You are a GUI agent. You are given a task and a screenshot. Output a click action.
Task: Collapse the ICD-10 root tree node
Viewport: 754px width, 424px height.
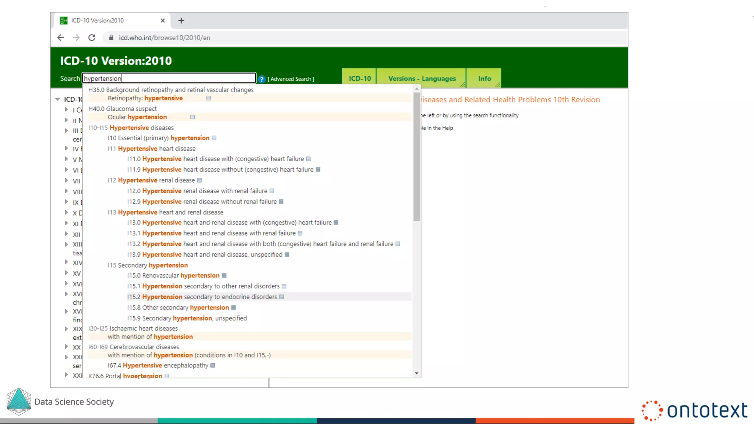click(x=57, y=99)
